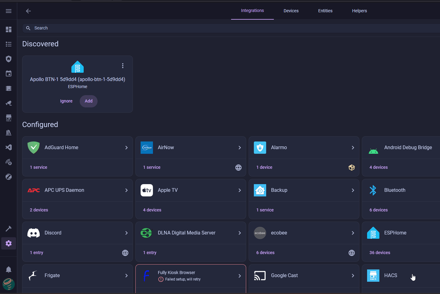Open Developer Tools hammer icon
Screen dimensions: 440x294
(9, 229)
